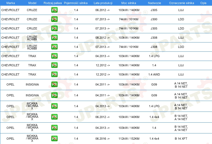Click the Nadwozie column header
The width and height of the screenshot is (212, 144).
point(154,3)
